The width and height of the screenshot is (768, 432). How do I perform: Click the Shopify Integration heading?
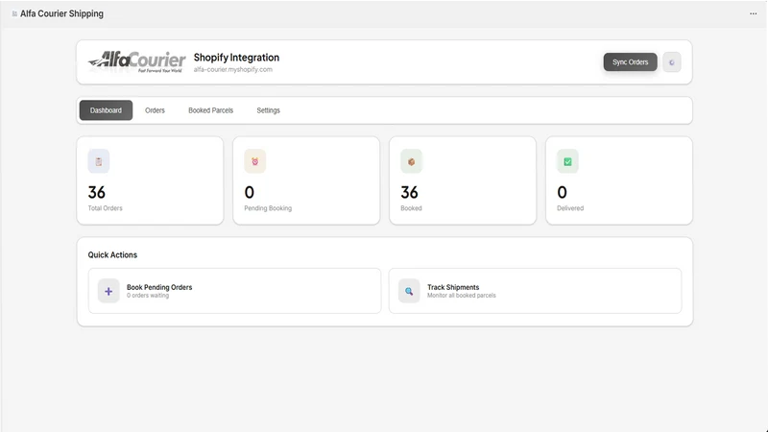pos(236,58)
